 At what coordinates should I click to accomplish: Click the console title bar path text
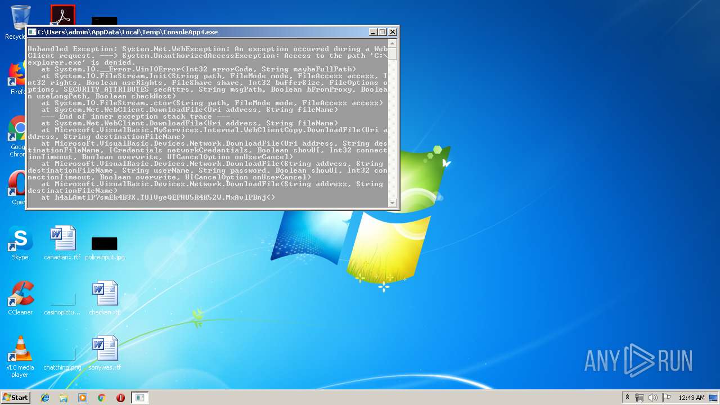coord(128,32)
